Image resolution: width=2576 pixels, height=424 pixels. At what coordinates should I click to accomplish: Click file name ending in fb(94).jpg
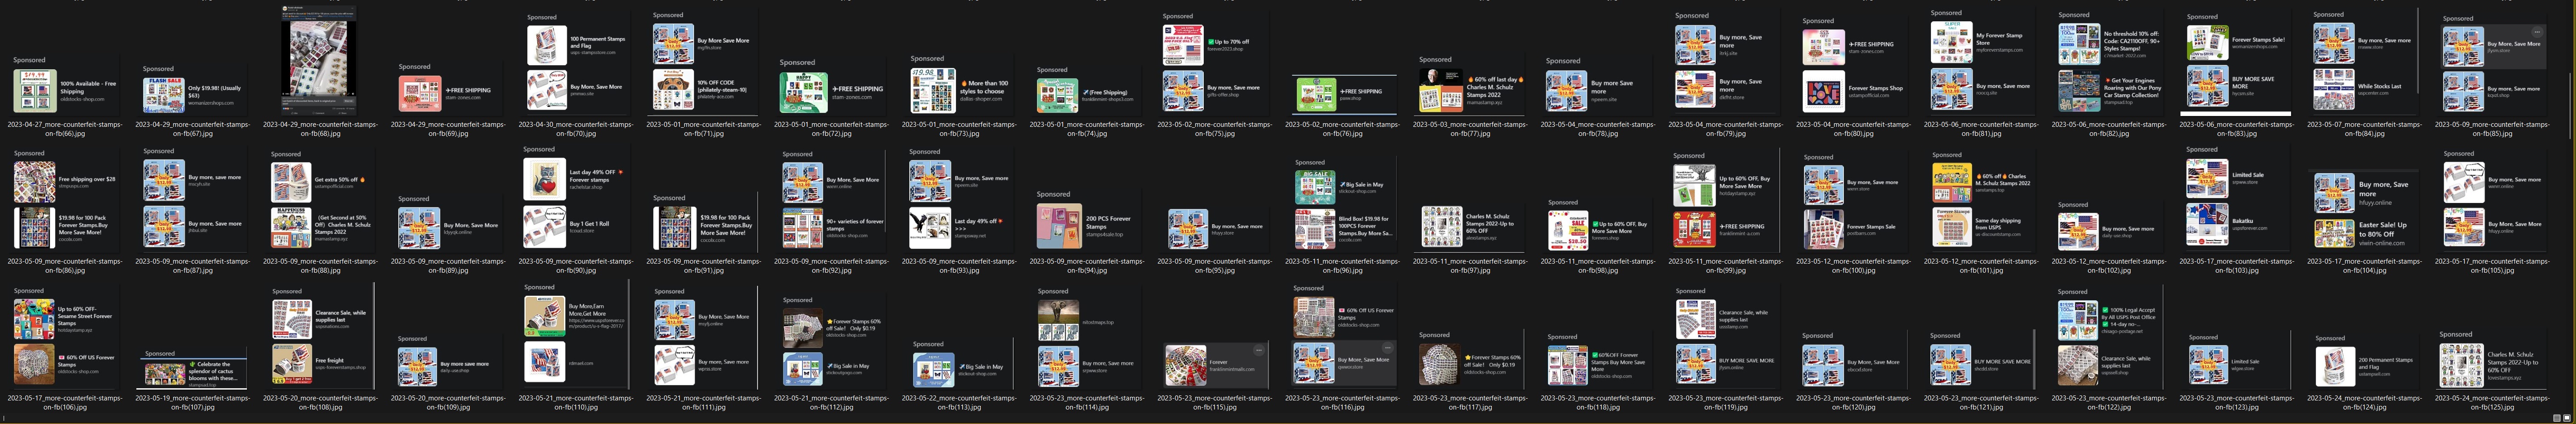tap(1087, 265)
